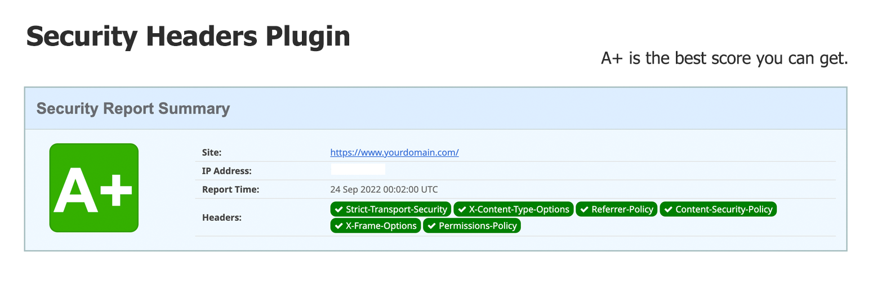Click the checkmark icon on X-Frame-Options

(338, 226)
